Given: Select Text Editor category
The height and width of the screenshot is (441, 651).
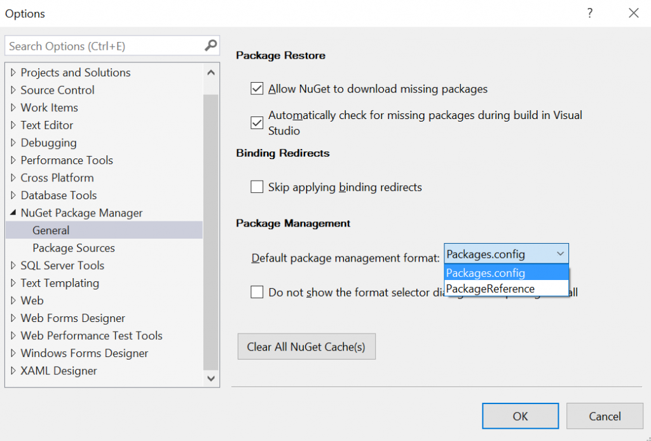Looking at the screenshot, I should (x=47, y=125).
